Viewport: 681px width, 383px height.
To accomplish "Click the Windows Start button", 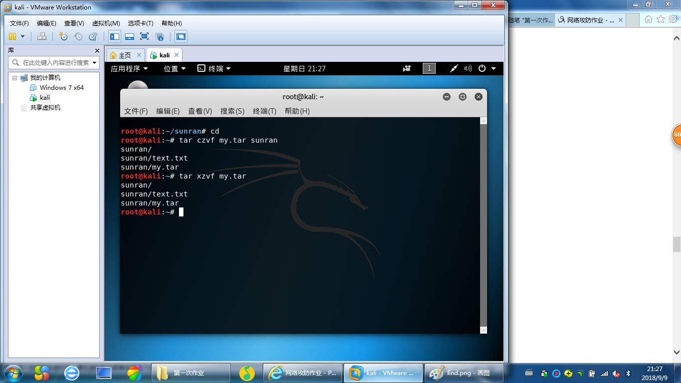I will (x=12, y=373).
